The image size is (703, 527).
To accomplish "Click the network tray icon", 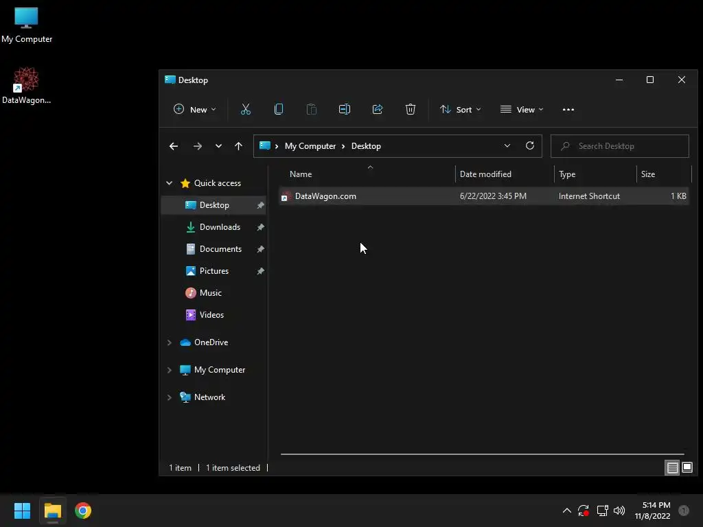I will [x=602, y=511].
